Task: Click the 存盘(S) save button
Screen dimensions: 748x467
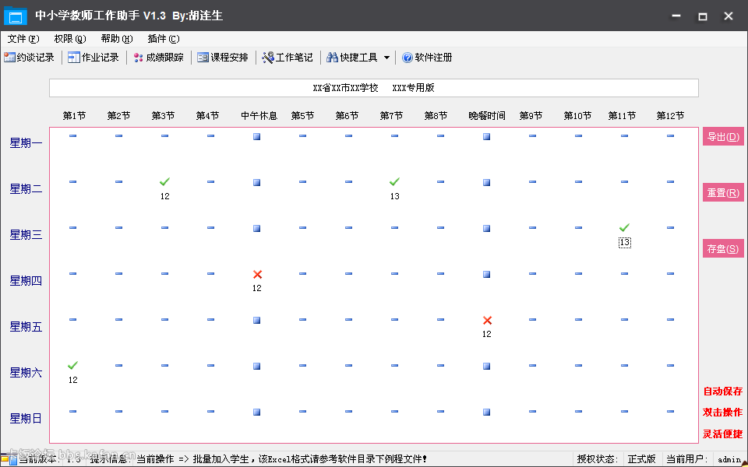Action: 723,249
